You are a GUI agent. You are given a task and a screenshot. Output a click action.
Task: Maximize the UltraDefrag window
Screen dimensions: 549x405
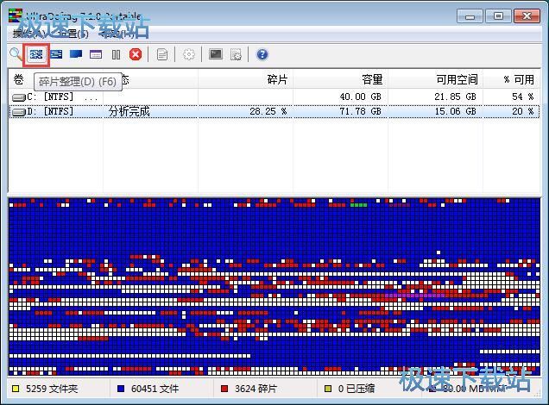pos(498,16)
